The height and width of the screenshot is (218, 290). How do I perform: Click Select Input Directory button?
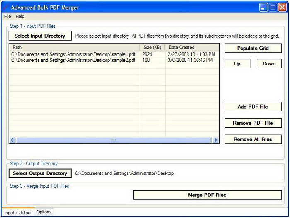[40, 36]
